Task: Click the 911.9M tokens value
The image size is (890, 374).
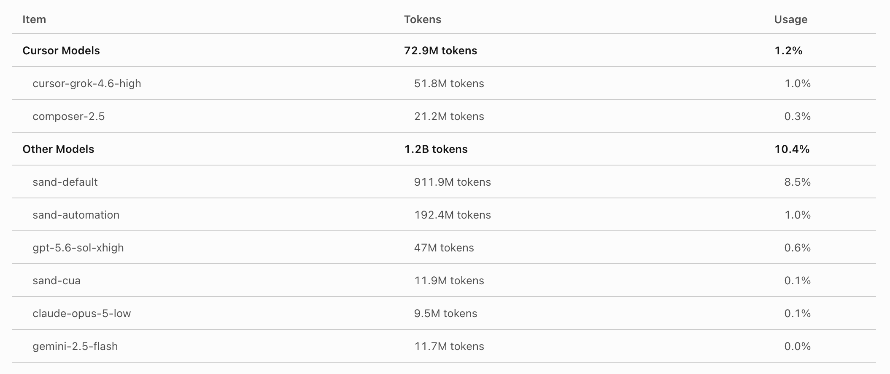Action: pos(453,182)
